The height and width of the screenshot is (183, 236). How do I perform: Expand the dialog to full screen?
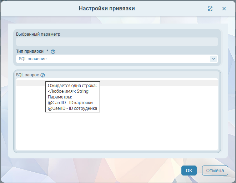click(210, 9)
